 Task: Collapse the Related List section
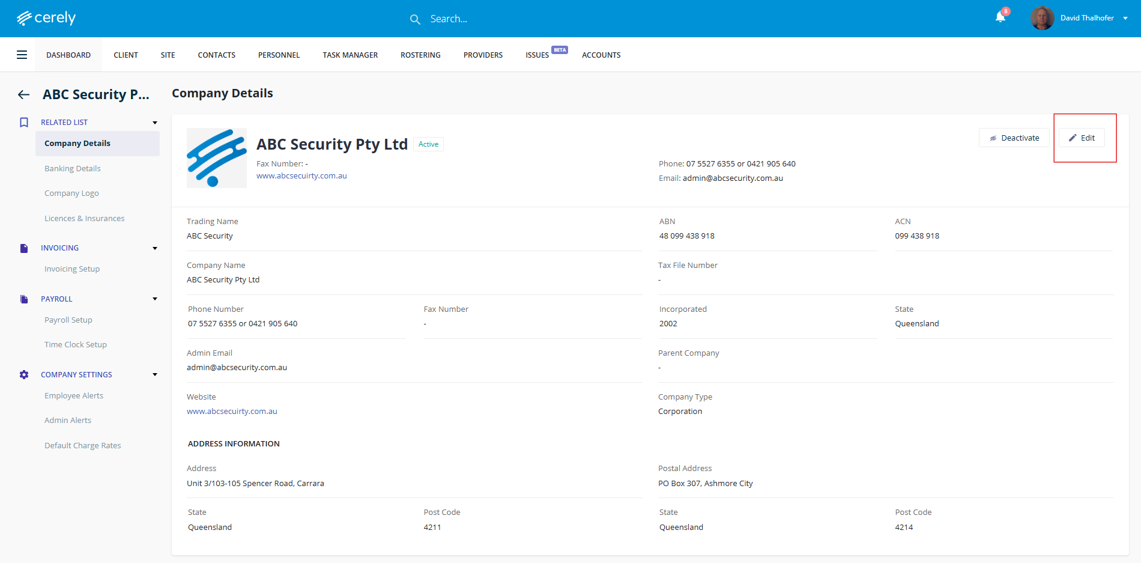(155, 123)
